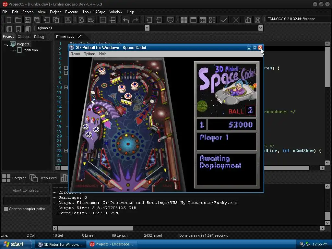Viewport: 332px width, 249px height.
Task: Click the Profile bar-chart icon
Action: point(248,20)
